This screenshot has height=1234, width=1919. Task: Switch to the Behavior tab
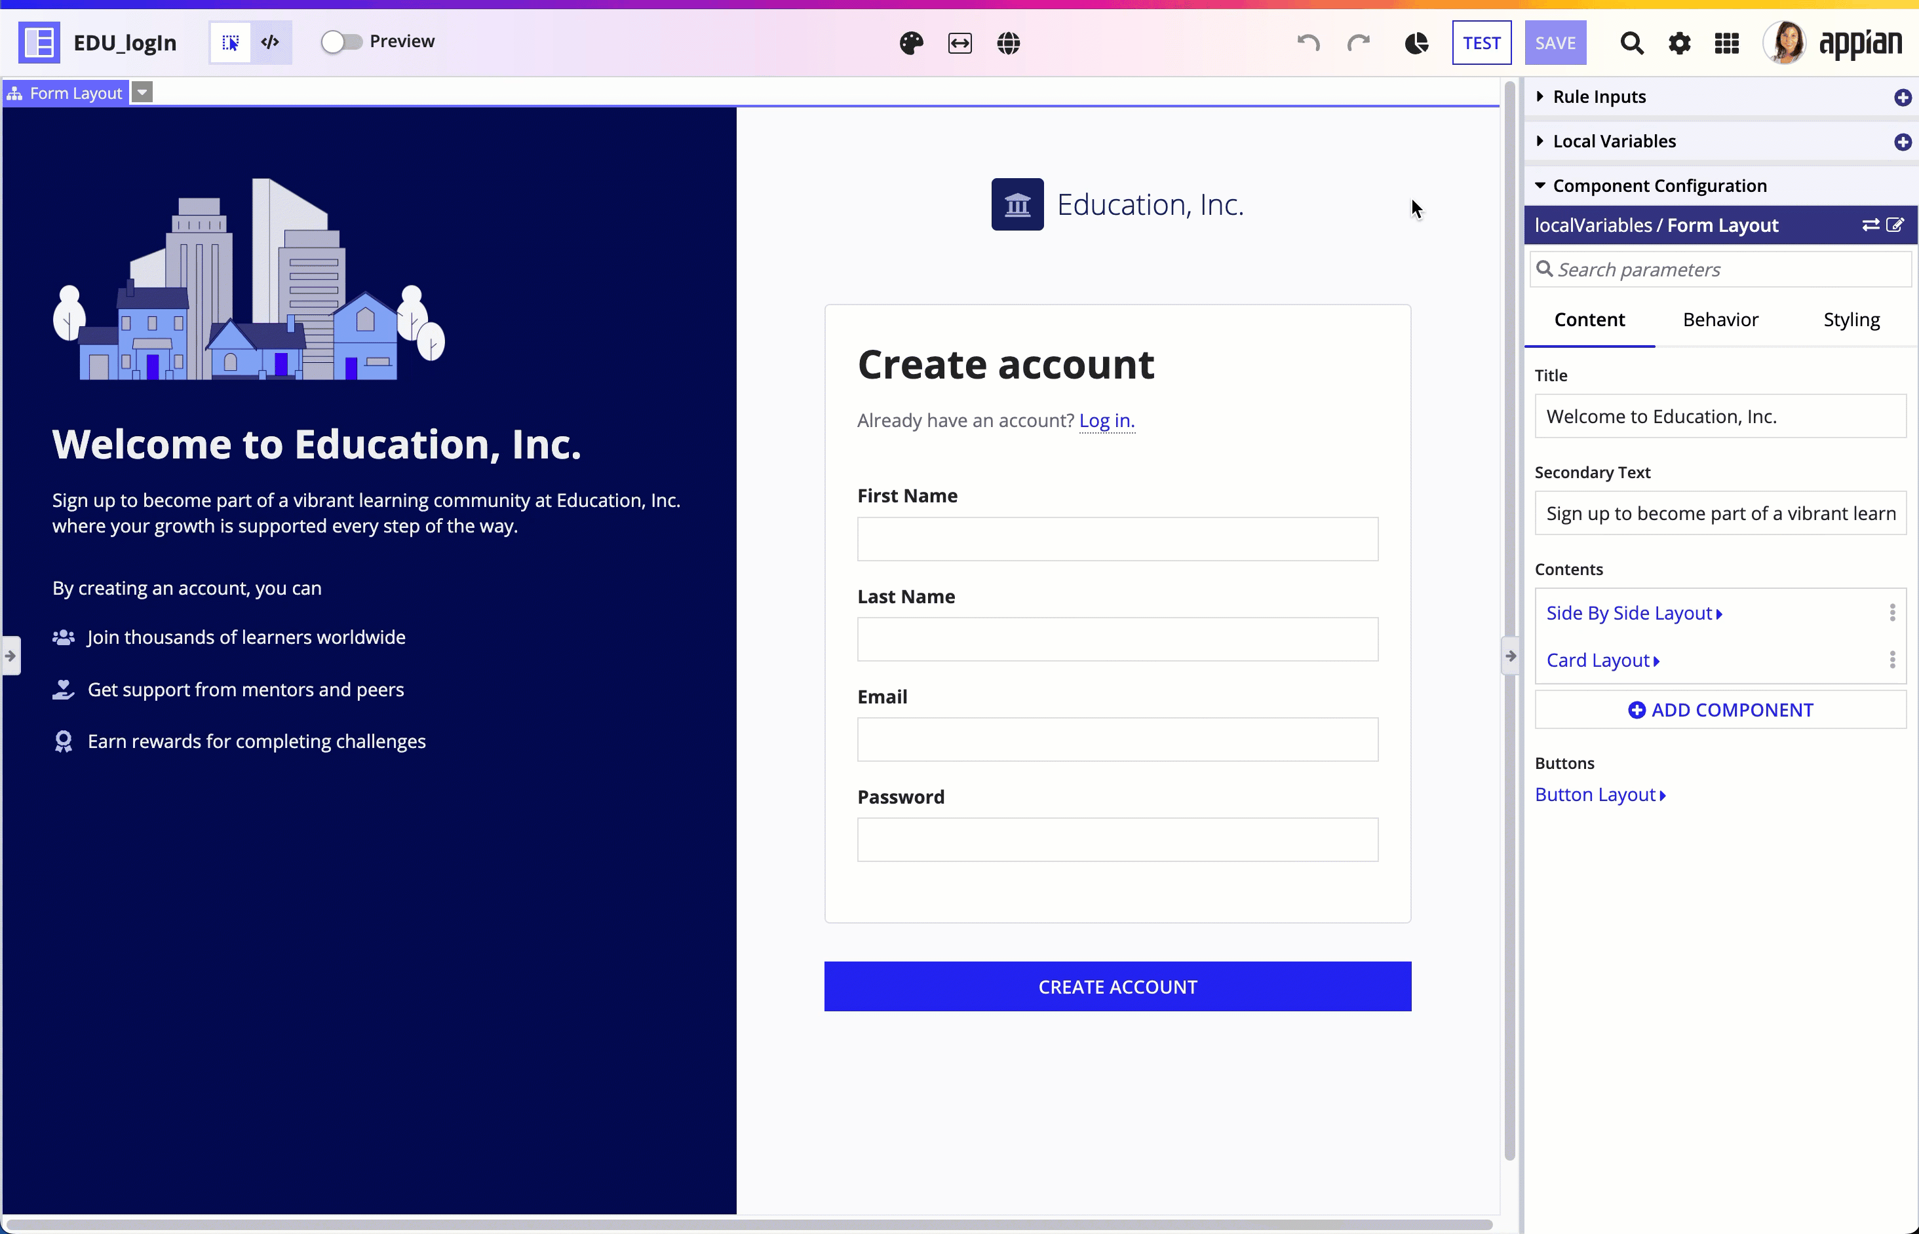coord(1720,320)
